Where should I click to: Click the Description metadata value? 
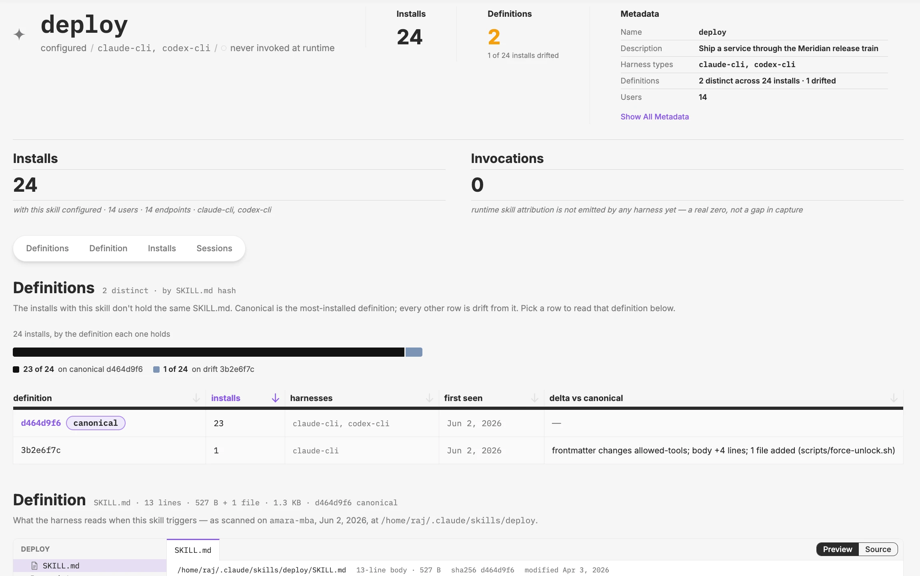click(788, 48)
